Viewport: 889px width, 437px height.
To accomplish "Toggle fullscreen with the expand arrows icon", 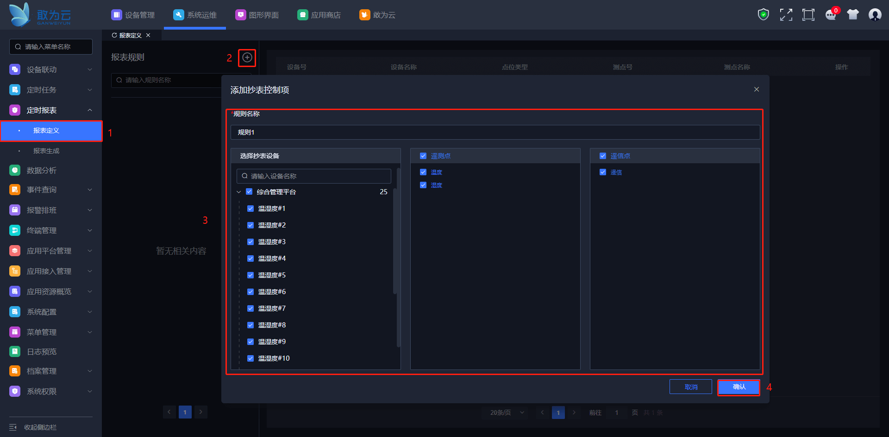I will (x=786, y=15).
